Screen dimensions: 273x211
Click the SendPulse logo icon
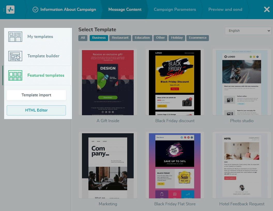10,10
